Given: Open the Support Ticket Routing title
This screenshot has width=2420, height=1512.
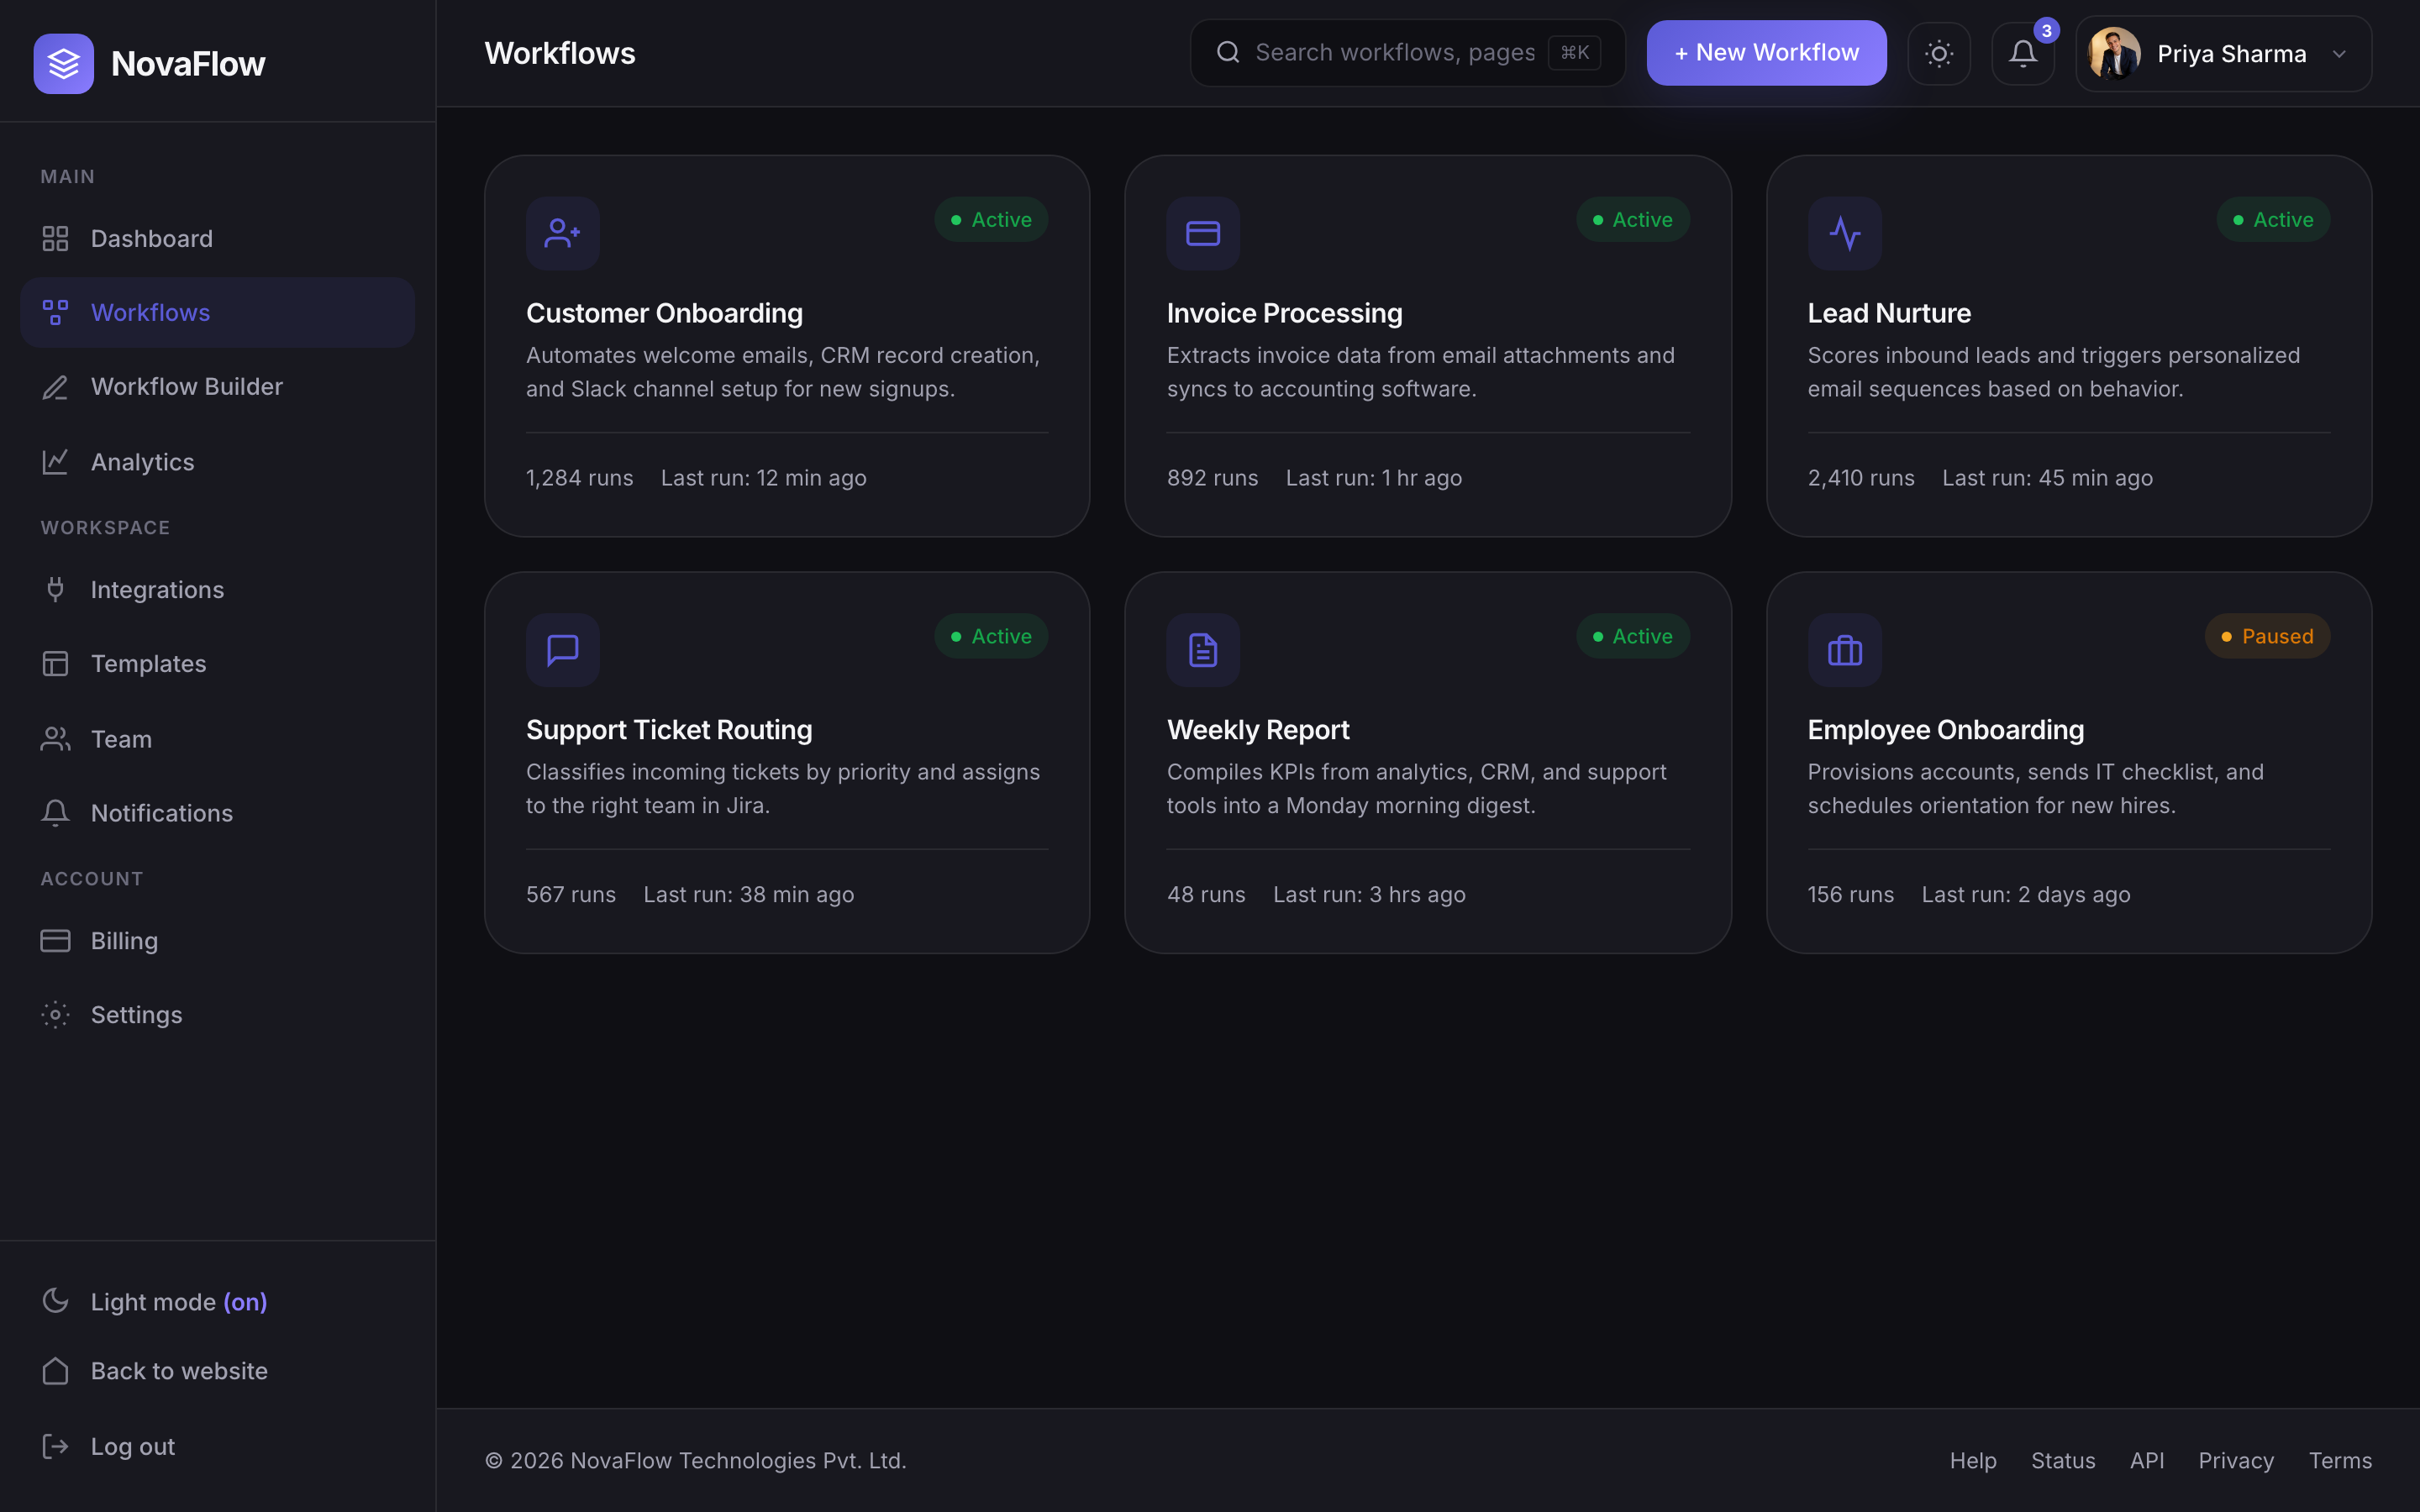Looking at the screenshot, I should click(x=669, y=730).
